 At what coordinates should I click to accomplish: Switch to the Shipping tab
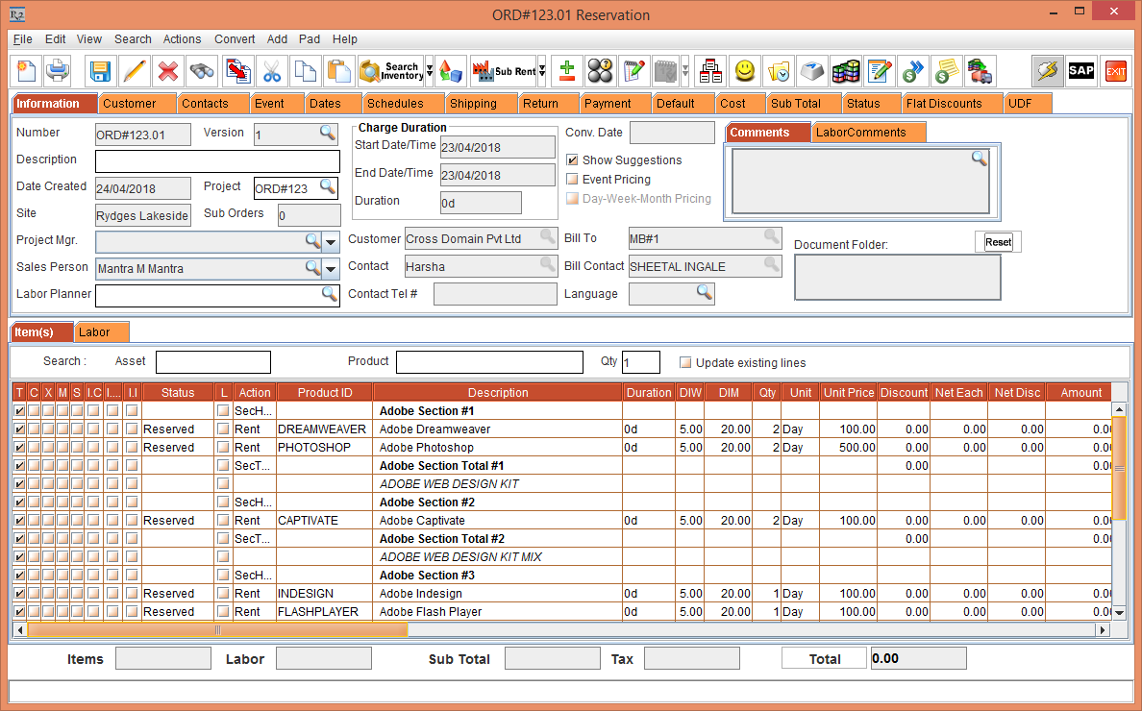pyautogui.click(x=473, y=104)
